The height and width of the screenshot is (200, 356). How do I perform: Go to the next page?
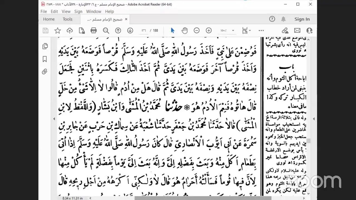pyautogui.click(x=130, y=31)
